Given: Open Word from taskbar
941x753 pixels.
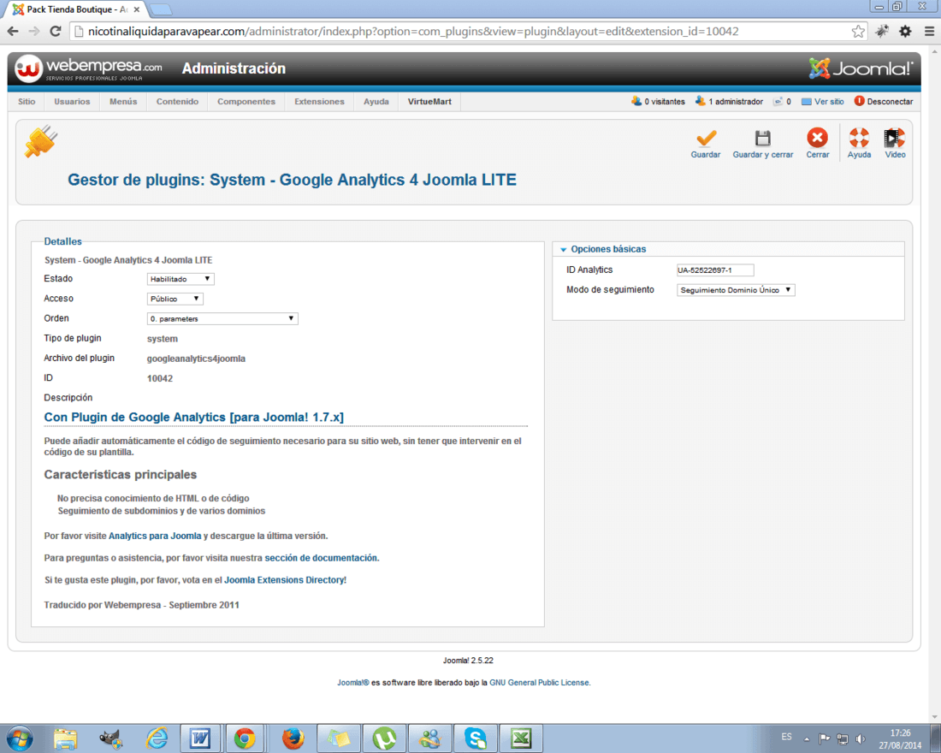Looking at the screenshot, I should pos(200,738).
